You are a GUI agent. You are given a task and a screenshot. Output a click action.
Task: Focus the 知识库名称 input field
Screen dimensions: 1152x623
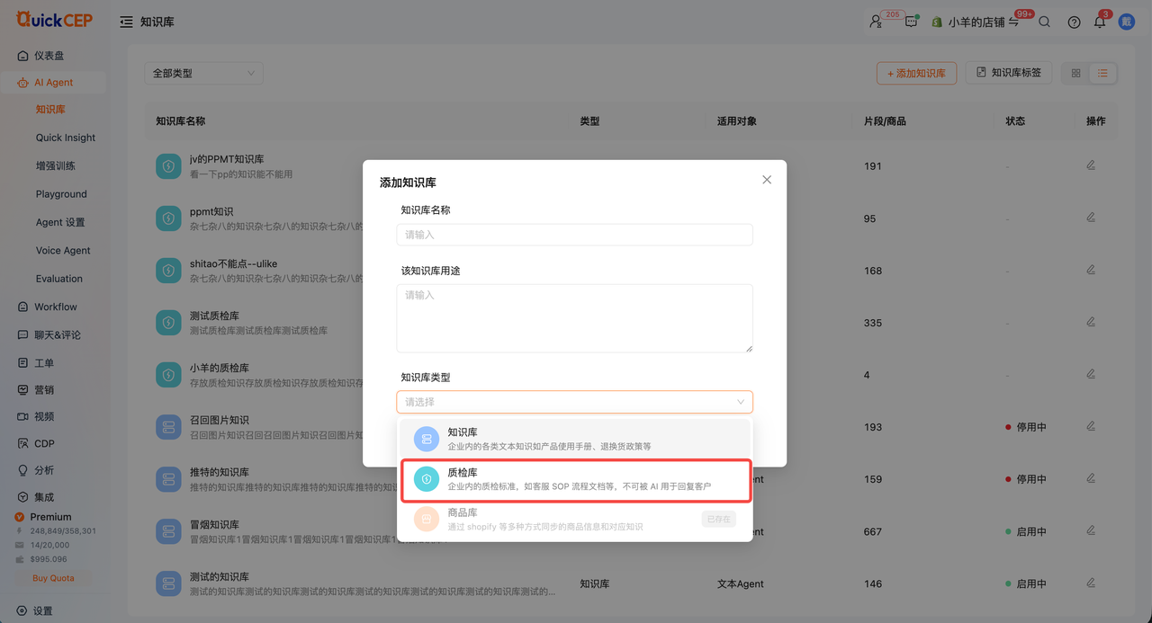[574, 235]
